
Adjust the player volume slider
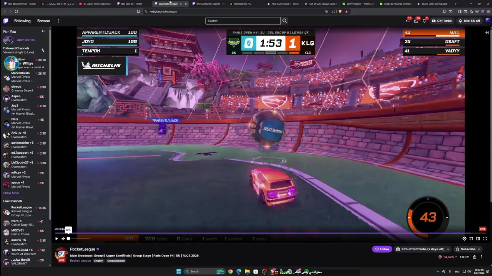pos(79,239)
